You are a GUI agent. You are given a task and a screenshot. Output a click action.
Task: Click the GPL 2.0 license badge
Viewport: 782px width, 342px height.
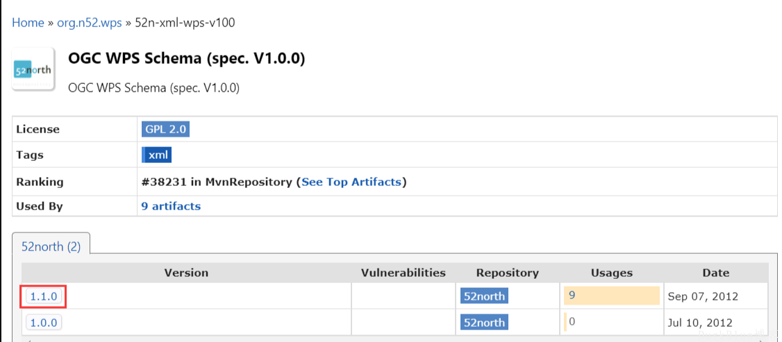point(165,130)
